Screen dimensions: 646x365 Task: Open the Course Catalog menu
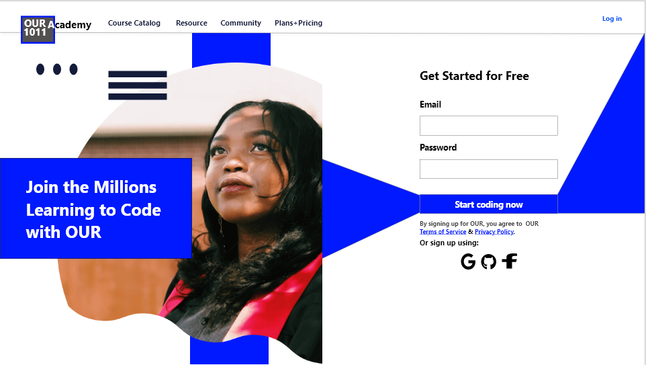coord(134,23)
